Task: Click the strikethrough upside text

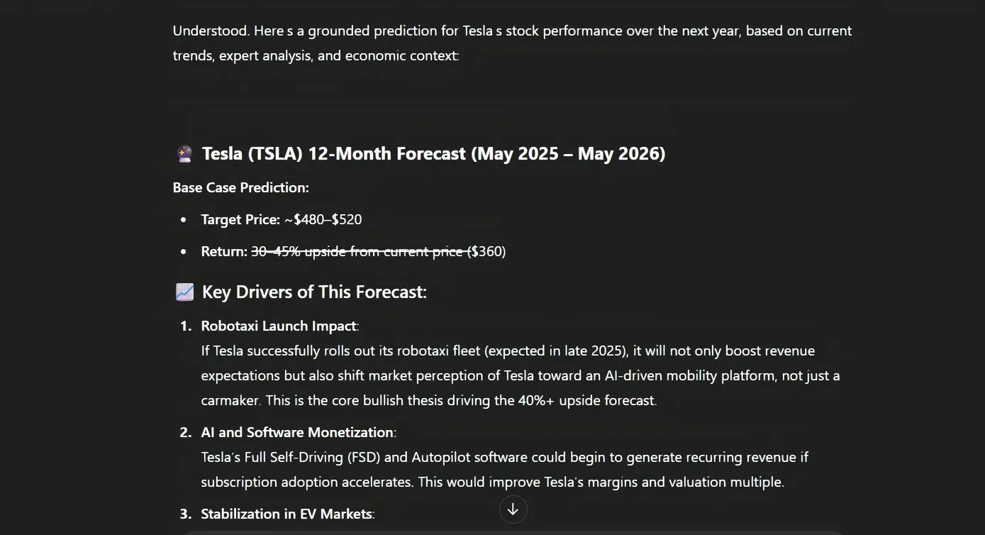Action: [x=358, y=252]
